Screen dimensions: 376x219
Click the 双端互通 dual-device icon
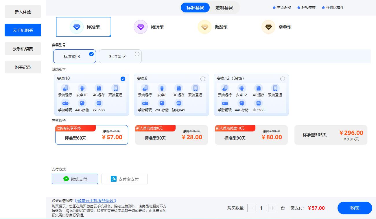(x=115, y=88)
